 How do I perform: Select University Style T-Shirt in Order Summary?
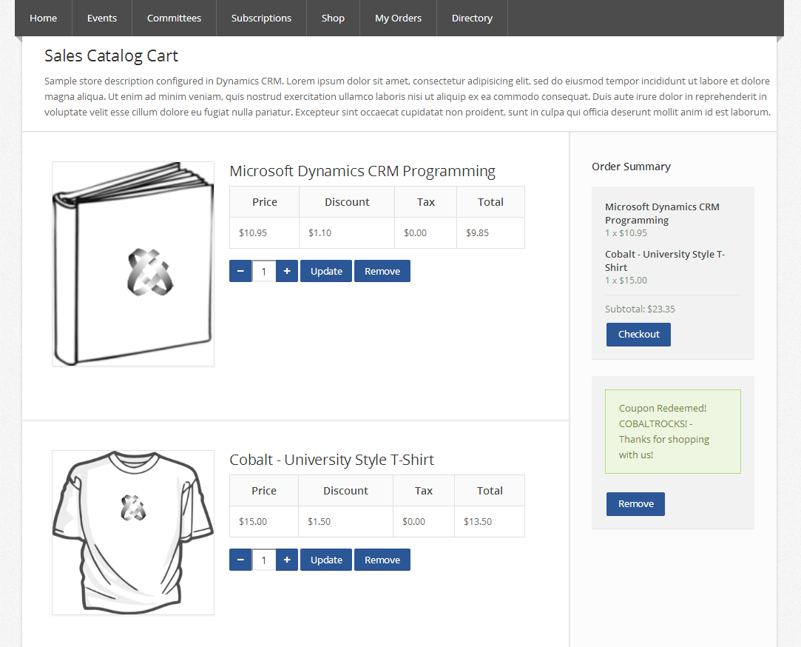click(665, 261)
